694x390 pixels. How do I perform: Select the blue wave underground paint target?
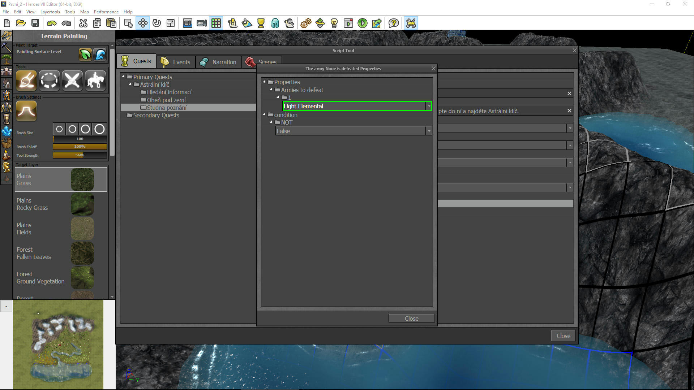[x=100, y=55]
